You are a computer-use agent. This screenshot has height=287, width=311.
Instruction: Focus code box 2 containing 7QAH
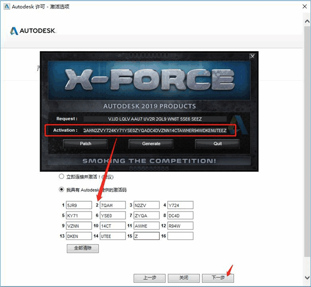[x=113, y=205]
